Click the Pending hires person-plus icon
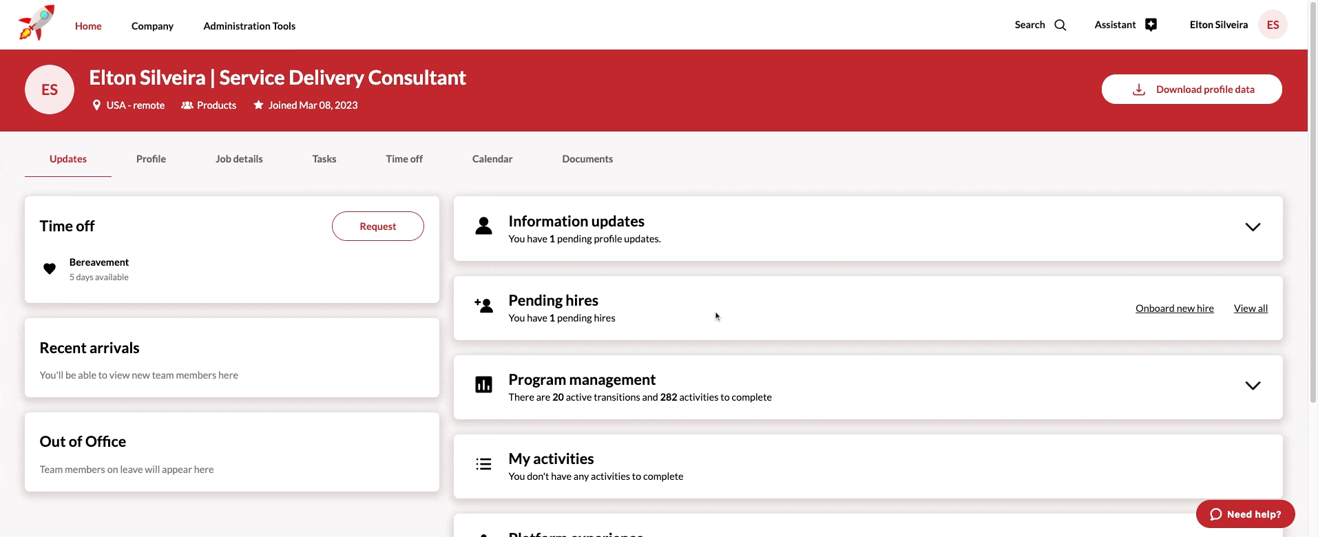Viewport: 1318px width, 537px height. (483, 305)
